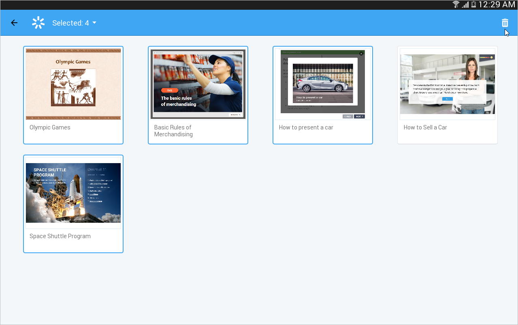Screen dimensions: 518x325
Task: Click the Wi-Fi status icon
Action: click(456, 4)
